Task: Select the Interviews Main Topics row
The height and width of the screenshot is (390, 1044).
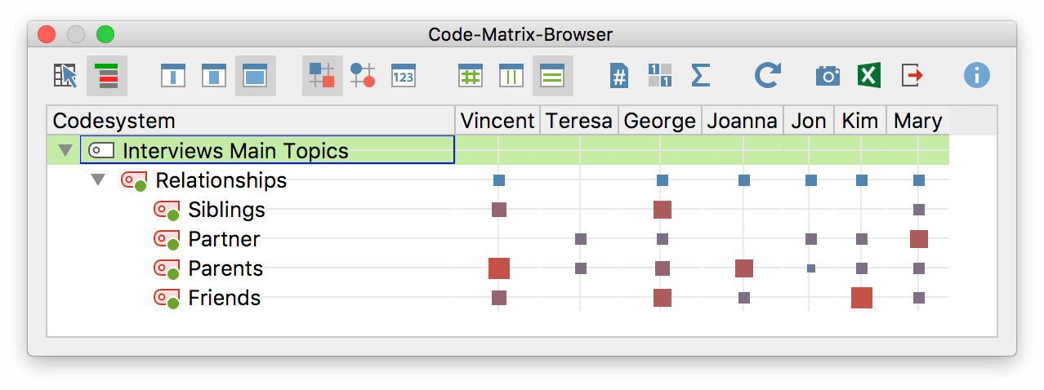Action: pos(497,150)
